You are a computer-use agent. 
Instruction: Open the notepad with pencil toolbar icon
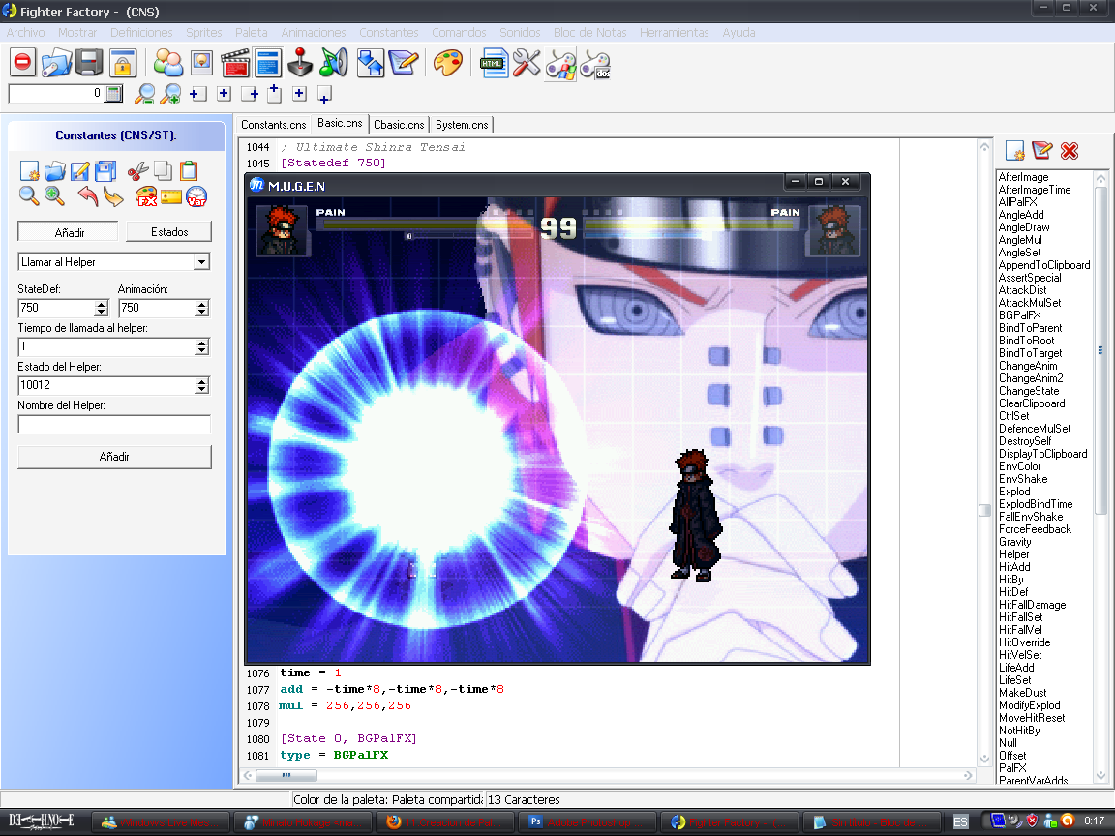tap(404, 63)
